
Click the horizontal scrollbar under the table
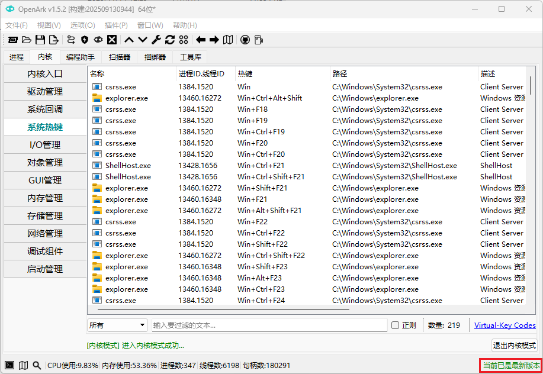click(x=223, y=309)
